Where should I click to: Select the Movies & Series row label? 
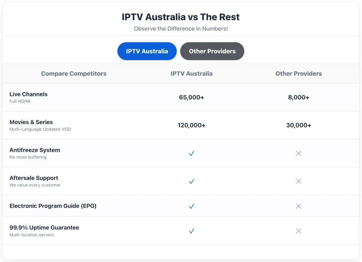pos(31,122)
